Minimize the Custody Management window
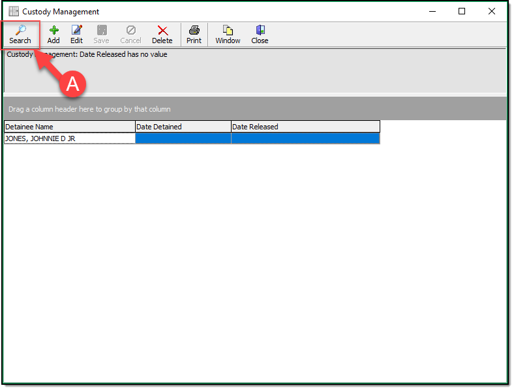The image size is (514, 390). tap(432, 12)
